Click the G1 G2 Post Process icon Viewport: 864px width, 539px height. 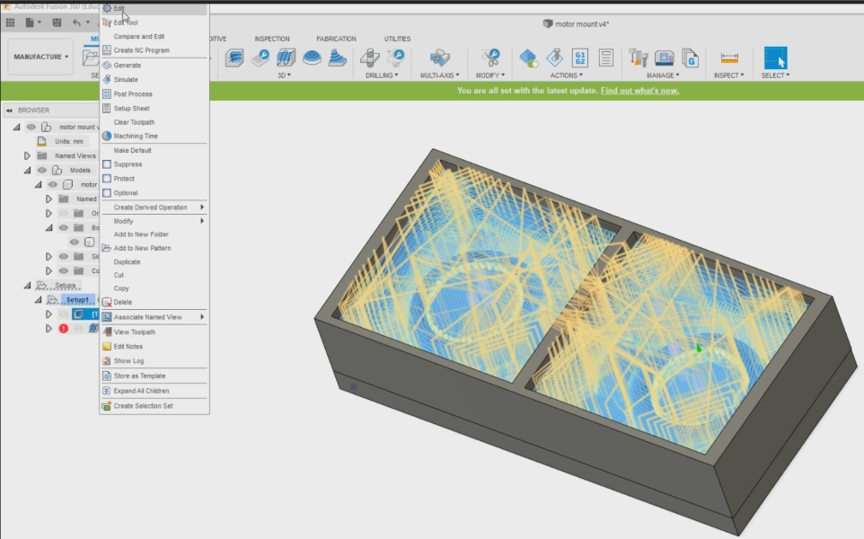(x=580, y=57)
